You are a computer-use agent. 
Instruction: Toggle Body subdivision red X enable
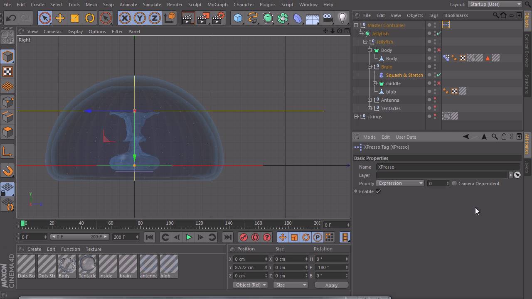439,50
